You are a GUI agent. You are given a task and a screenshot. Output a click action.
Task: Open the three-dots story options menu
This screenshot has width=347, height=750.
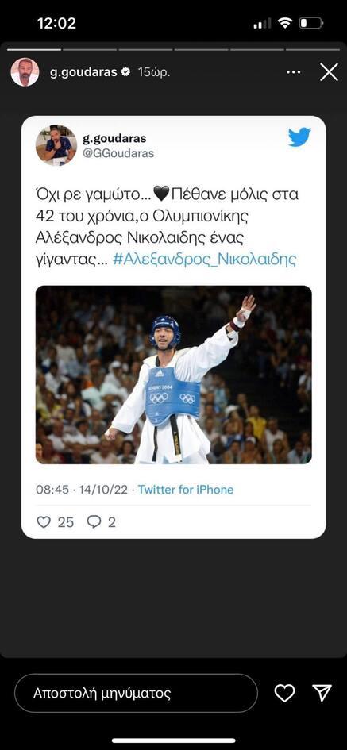coord(293,72)
